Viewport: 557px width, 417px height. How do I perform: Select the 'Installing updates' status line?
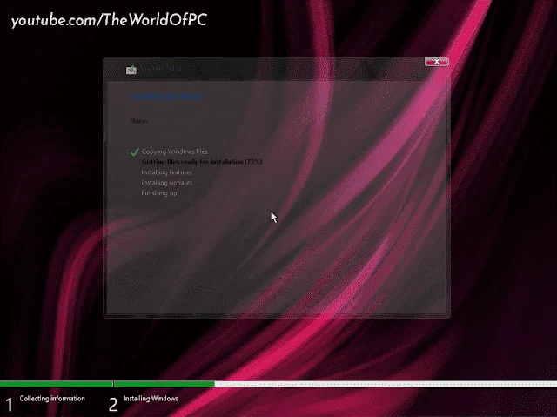(x=167, y=183)
